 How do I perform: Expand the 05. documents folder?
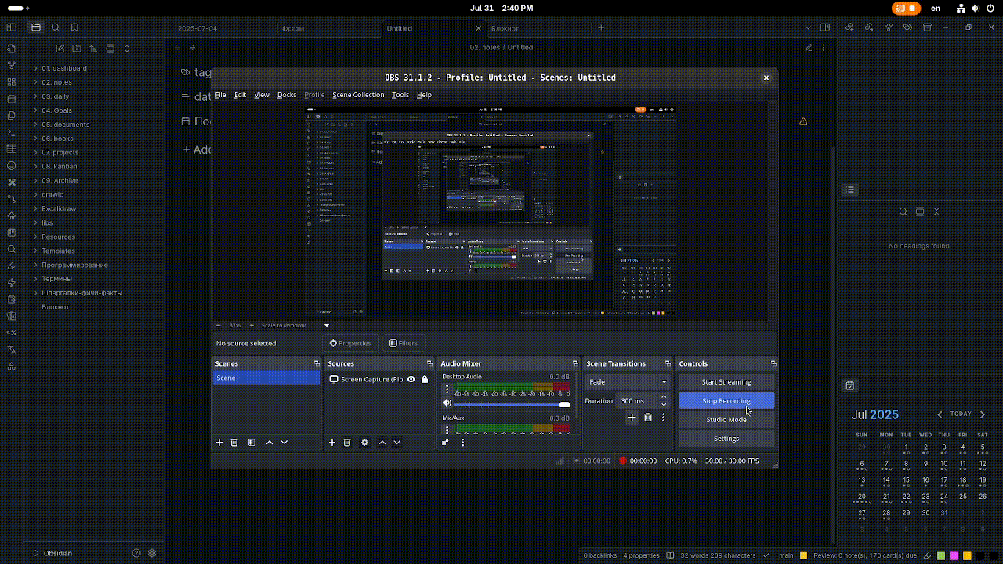(65, 125)
